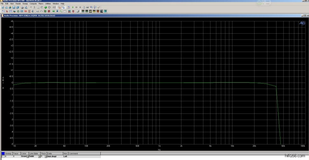Image resolution: width=309 pixels, height=160 pixels.
Task: Open the Sweep menu
Action: click(25, 3)
